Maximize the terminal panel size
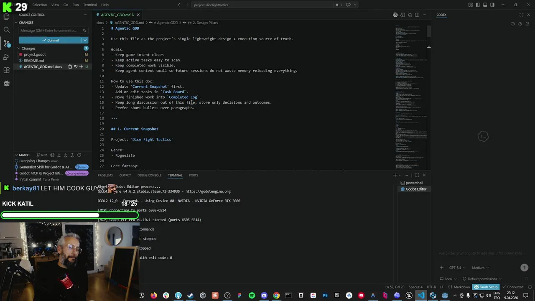 click(x=417, y=175)
